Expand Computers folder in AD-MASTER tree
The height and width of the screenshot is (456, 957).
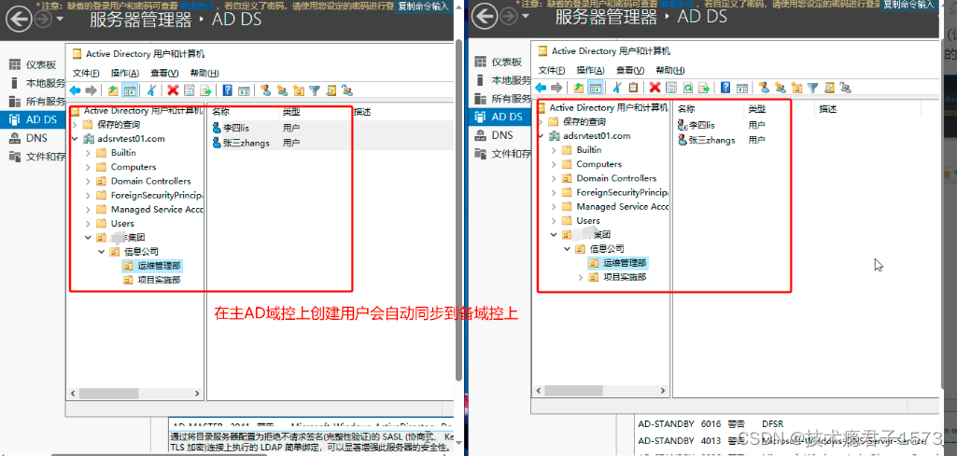coord(89,167)
